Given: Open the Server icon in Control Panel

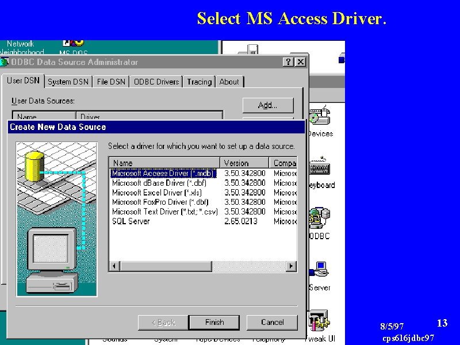Looking at the screenshot, I should point(319,269).
